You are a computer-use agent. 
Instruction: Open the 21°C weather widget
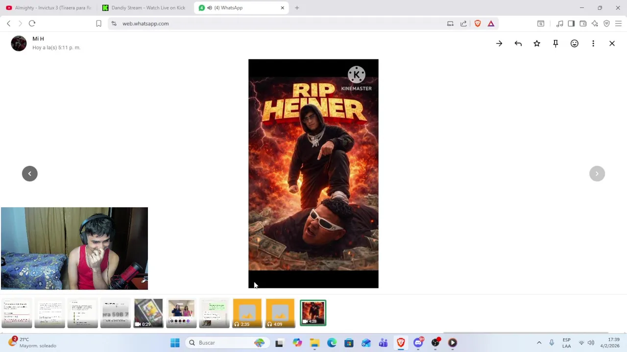tap(33, 343)
